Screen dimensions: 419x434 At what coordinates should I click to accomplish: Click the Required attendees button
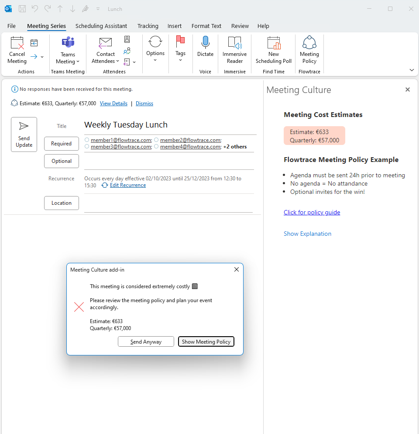click(x=62, y=144)
